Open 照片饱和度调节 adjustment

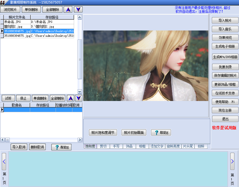[103, 132]
